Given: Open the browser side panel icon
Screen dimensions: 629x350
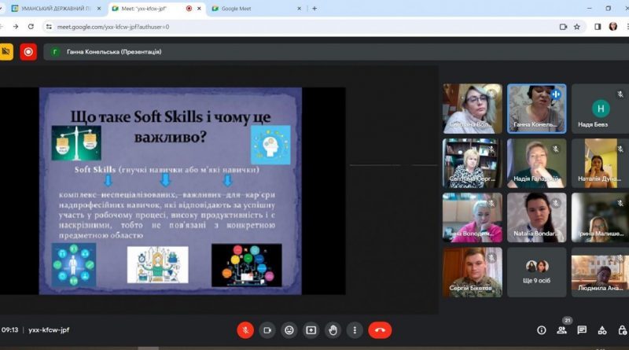Looking at the screenshot, I should (598, 27).
